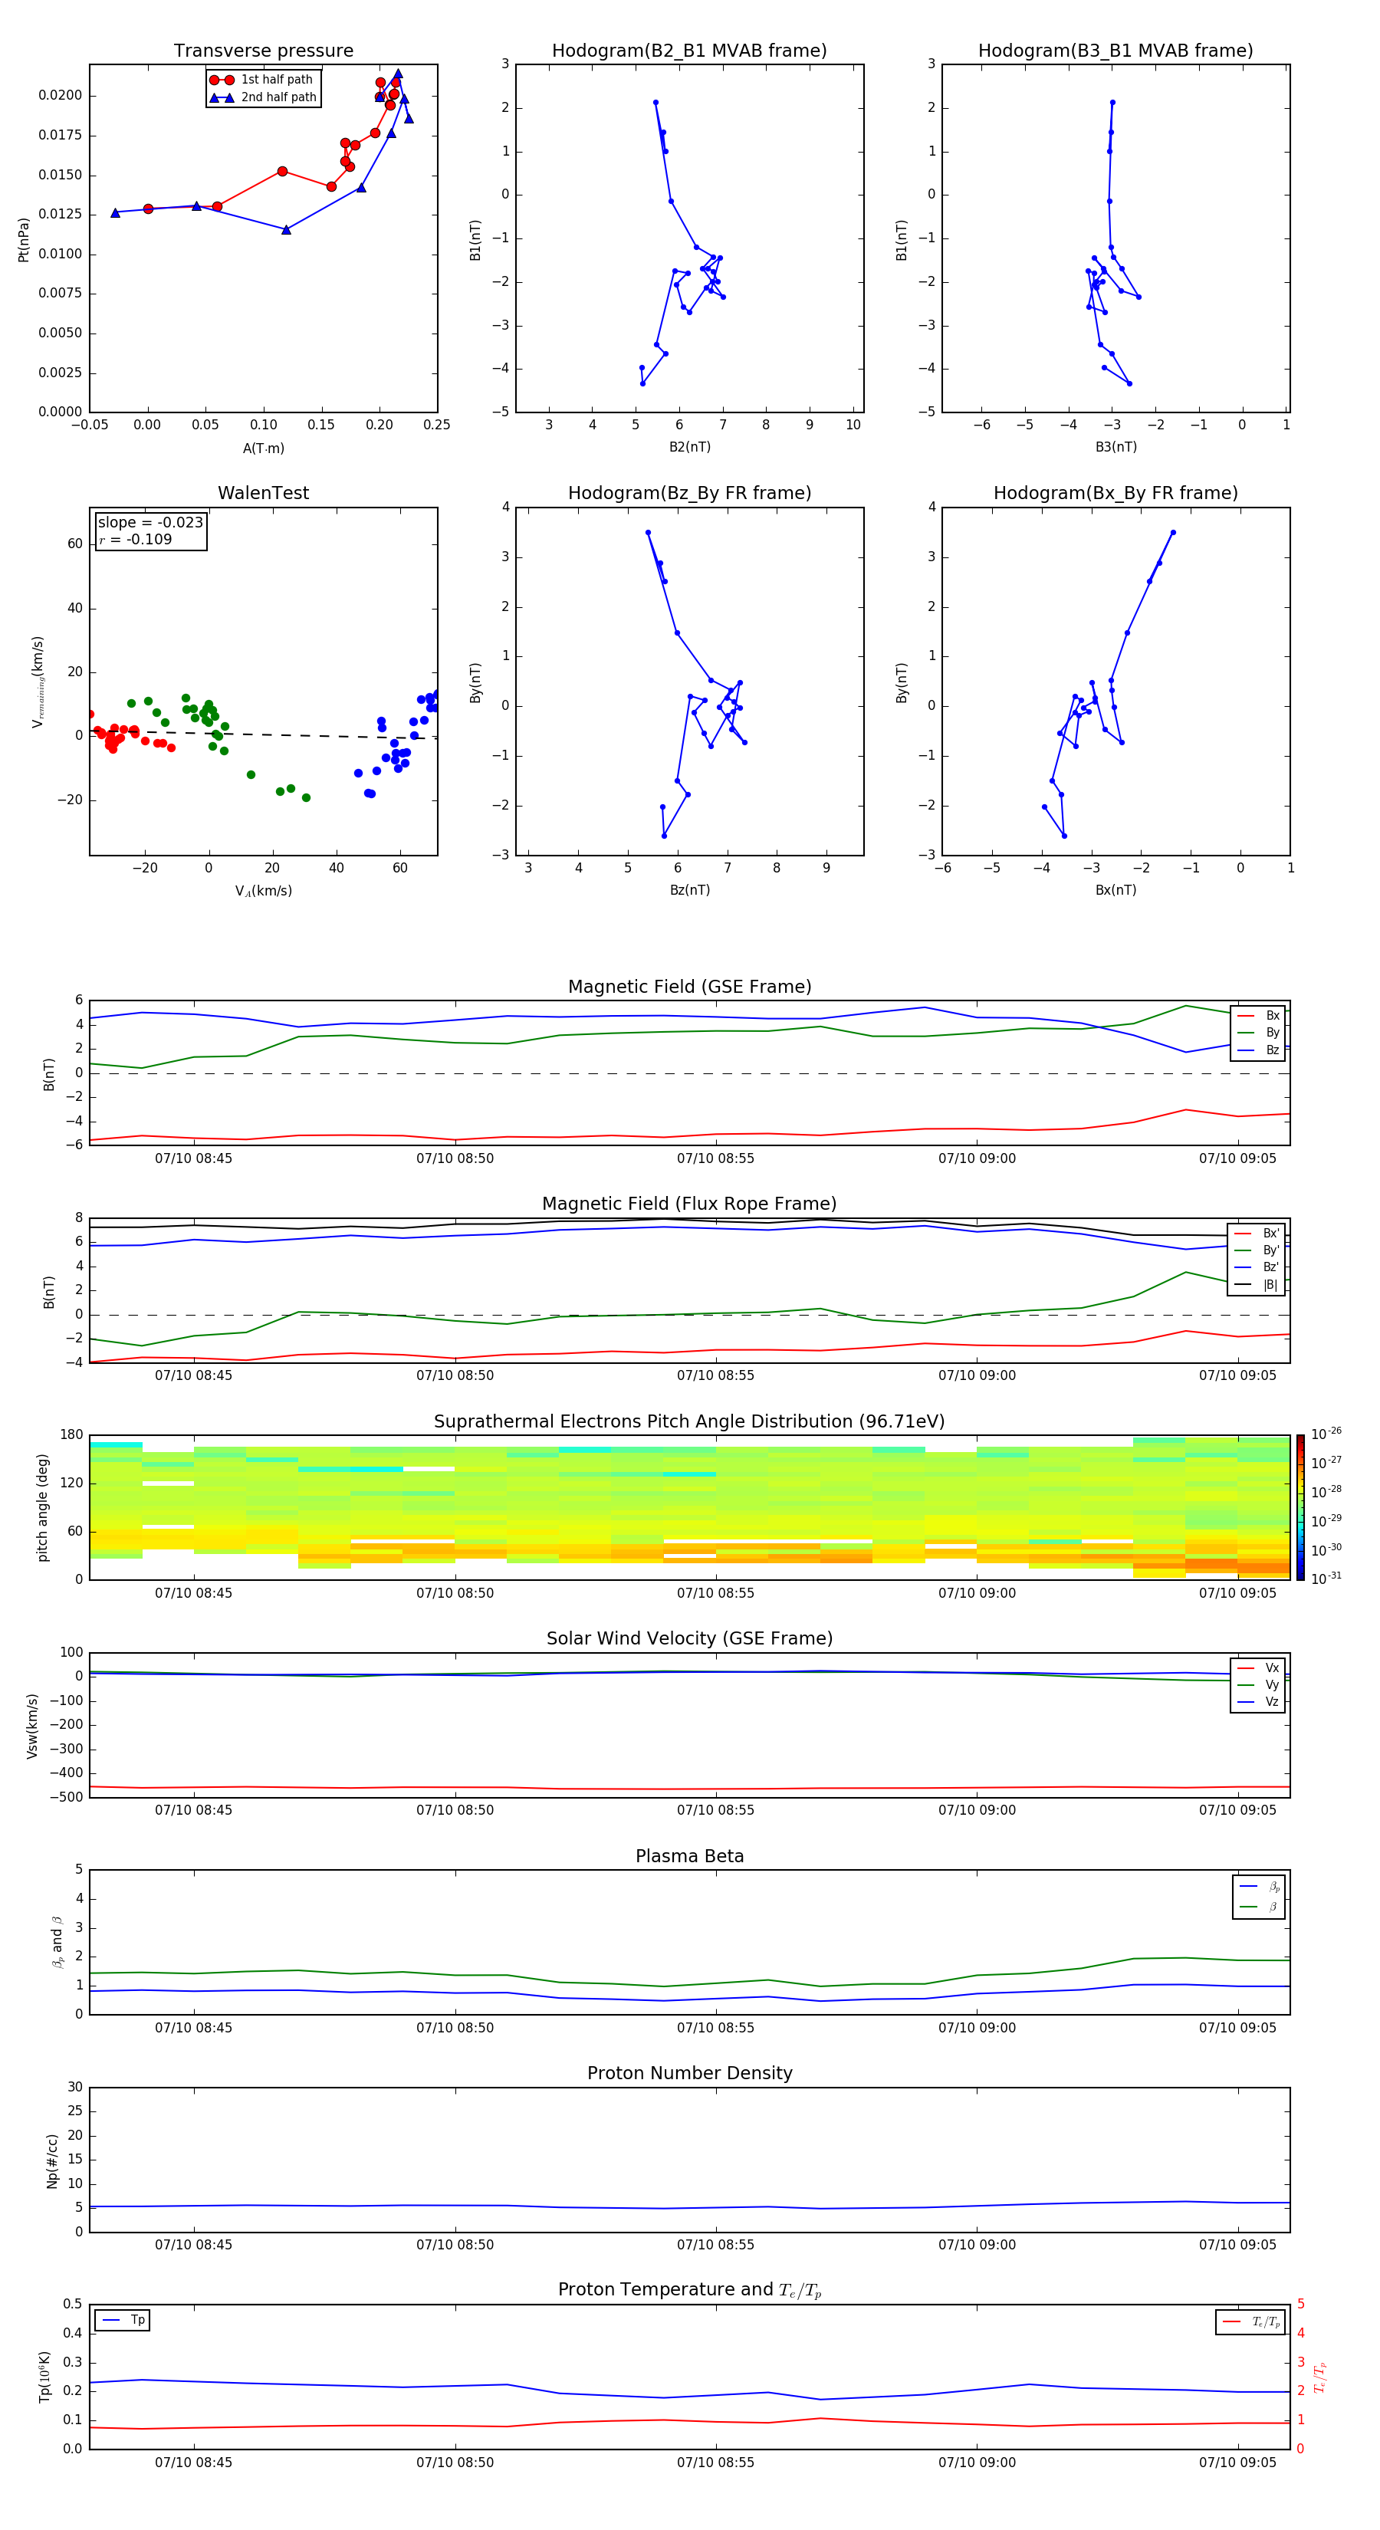This screenshot has width=1380, height=2530.
Task: Click the '10^-26' colorbar tick label
Action: 1326,1434
